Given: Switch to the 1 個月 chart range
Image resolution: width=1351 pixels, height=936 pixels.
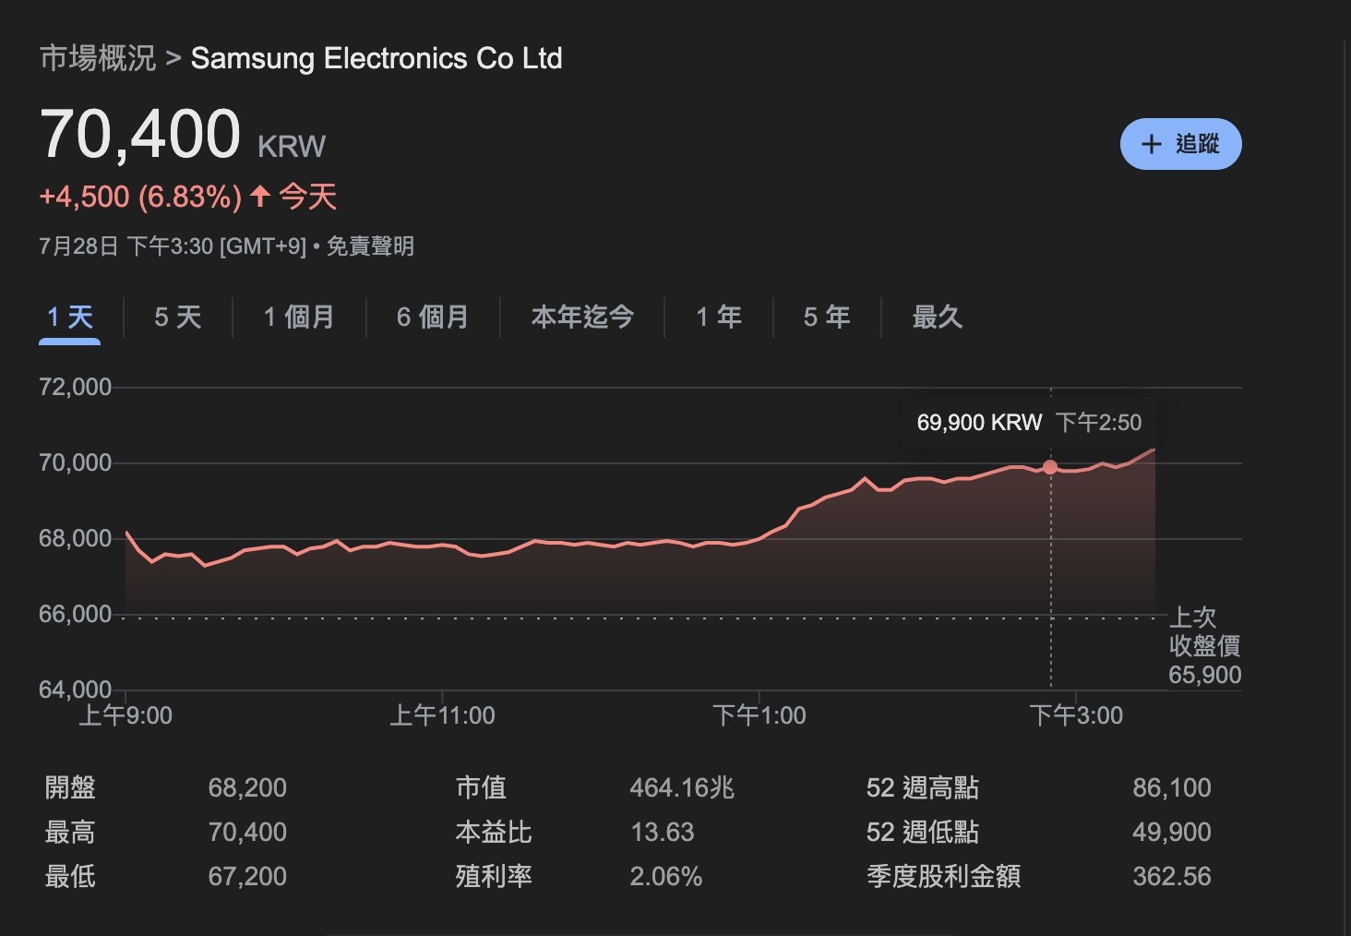Looking at the screenshot, I should (298, 317).
